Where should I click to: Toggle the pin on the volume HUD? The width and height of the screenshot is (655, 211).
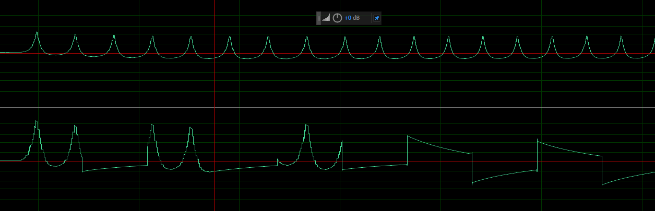coord(376,18)
